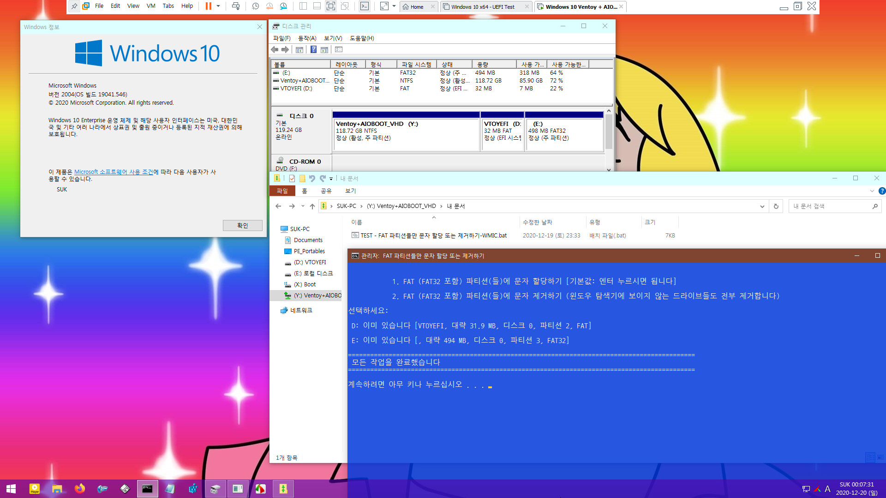
Task: Expand address bar history dropdown in Explorer
Action: pos(762,207)
